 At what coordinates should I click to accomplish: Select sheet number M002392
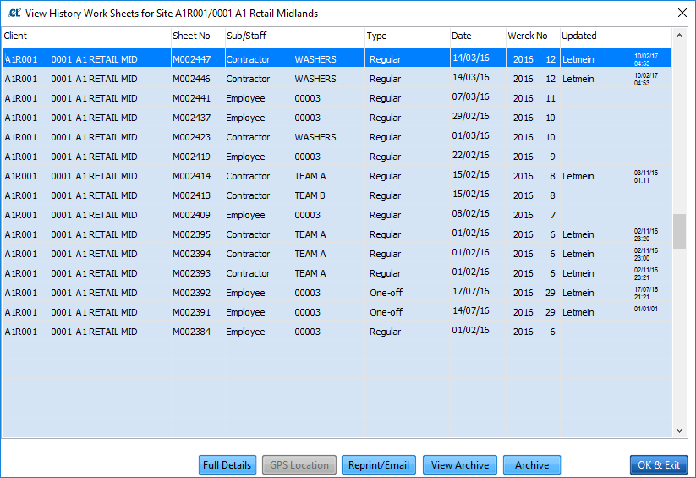point(192,293)
